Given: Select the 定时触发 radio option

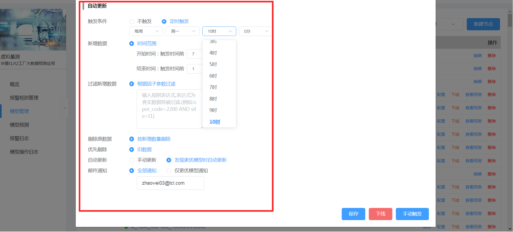Looking at the screenshot, I should click(x=164, y=21).
